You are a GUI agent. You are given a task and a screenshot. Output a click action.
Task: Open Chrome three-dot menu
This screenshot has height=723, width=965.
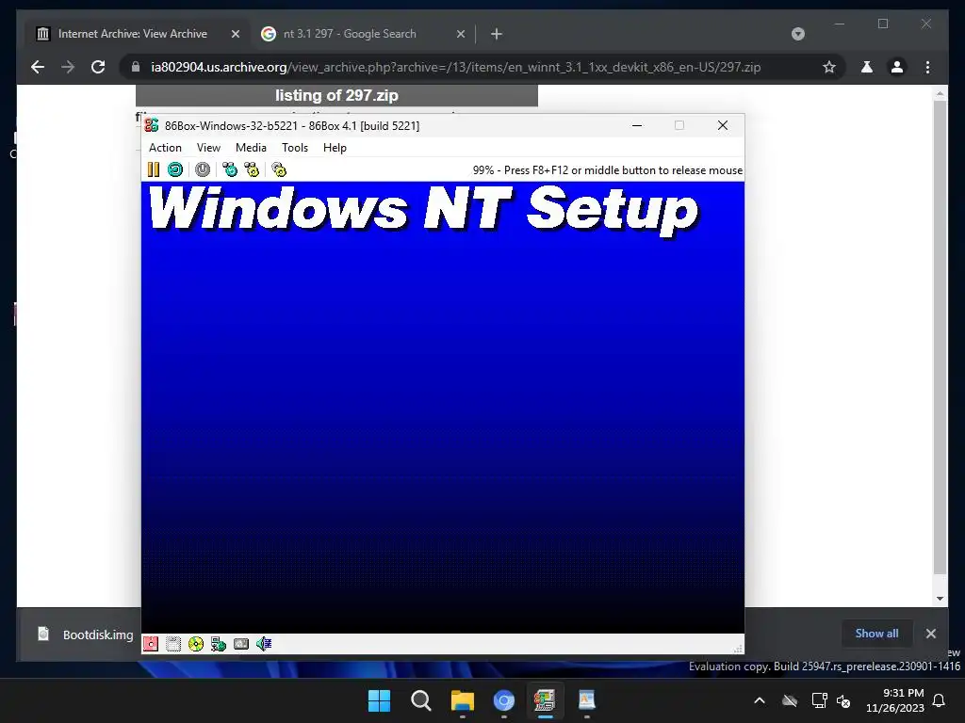[927, 67]
